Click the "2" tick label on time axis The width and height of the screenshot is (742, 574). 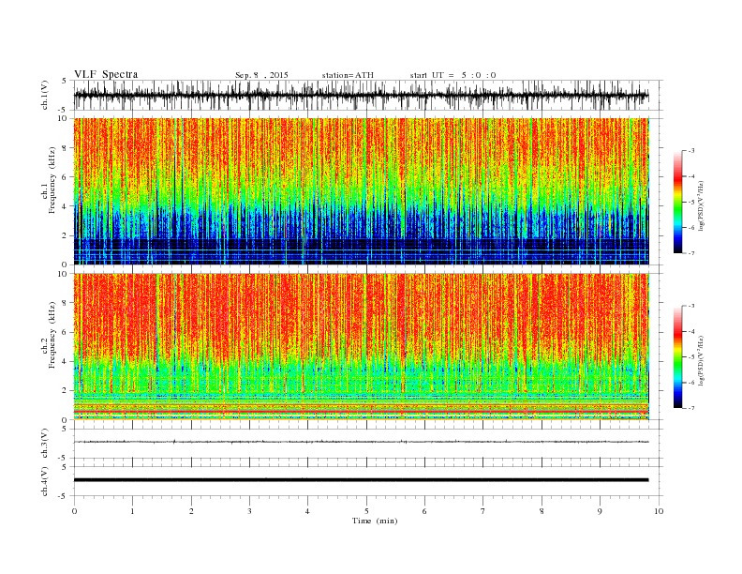(x=191, y=511)
